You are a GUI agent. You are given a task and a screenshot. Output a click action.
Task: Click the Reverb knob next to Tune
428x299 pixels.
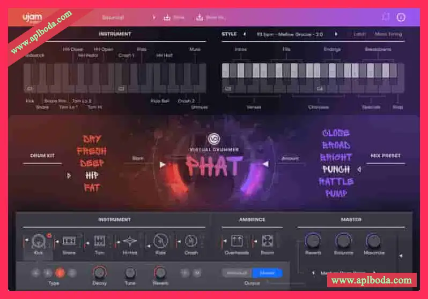(x=160, y=272)
